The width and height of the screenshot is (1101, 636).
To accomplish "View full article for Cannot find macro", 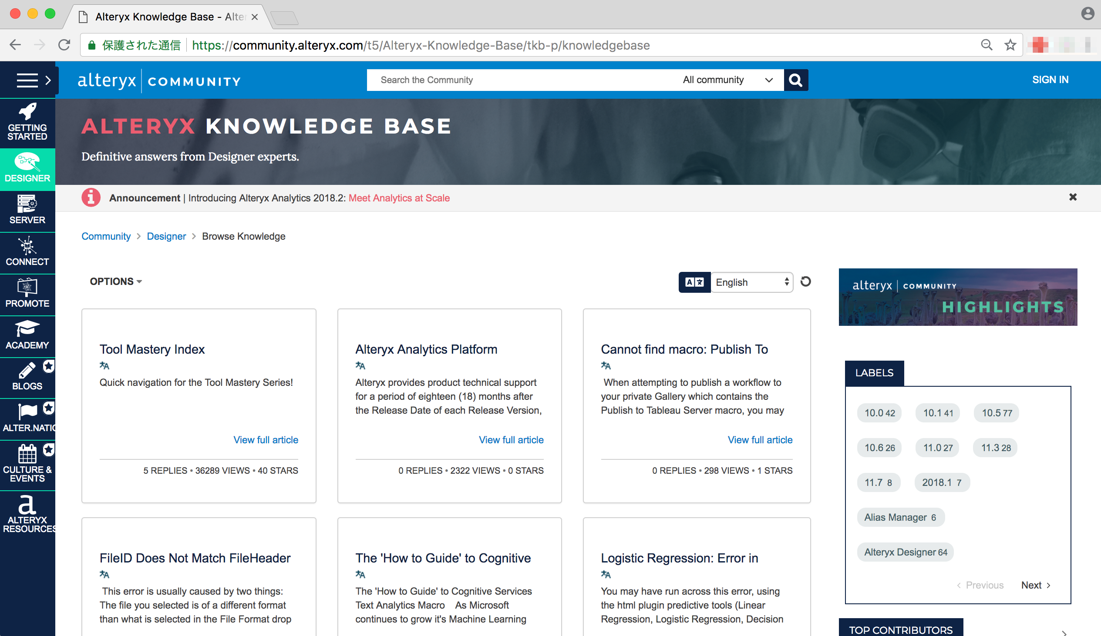I will point(760,439).
